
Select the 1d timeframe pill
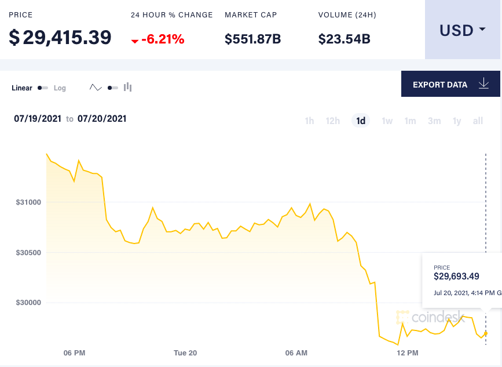(x=360, y=121)
